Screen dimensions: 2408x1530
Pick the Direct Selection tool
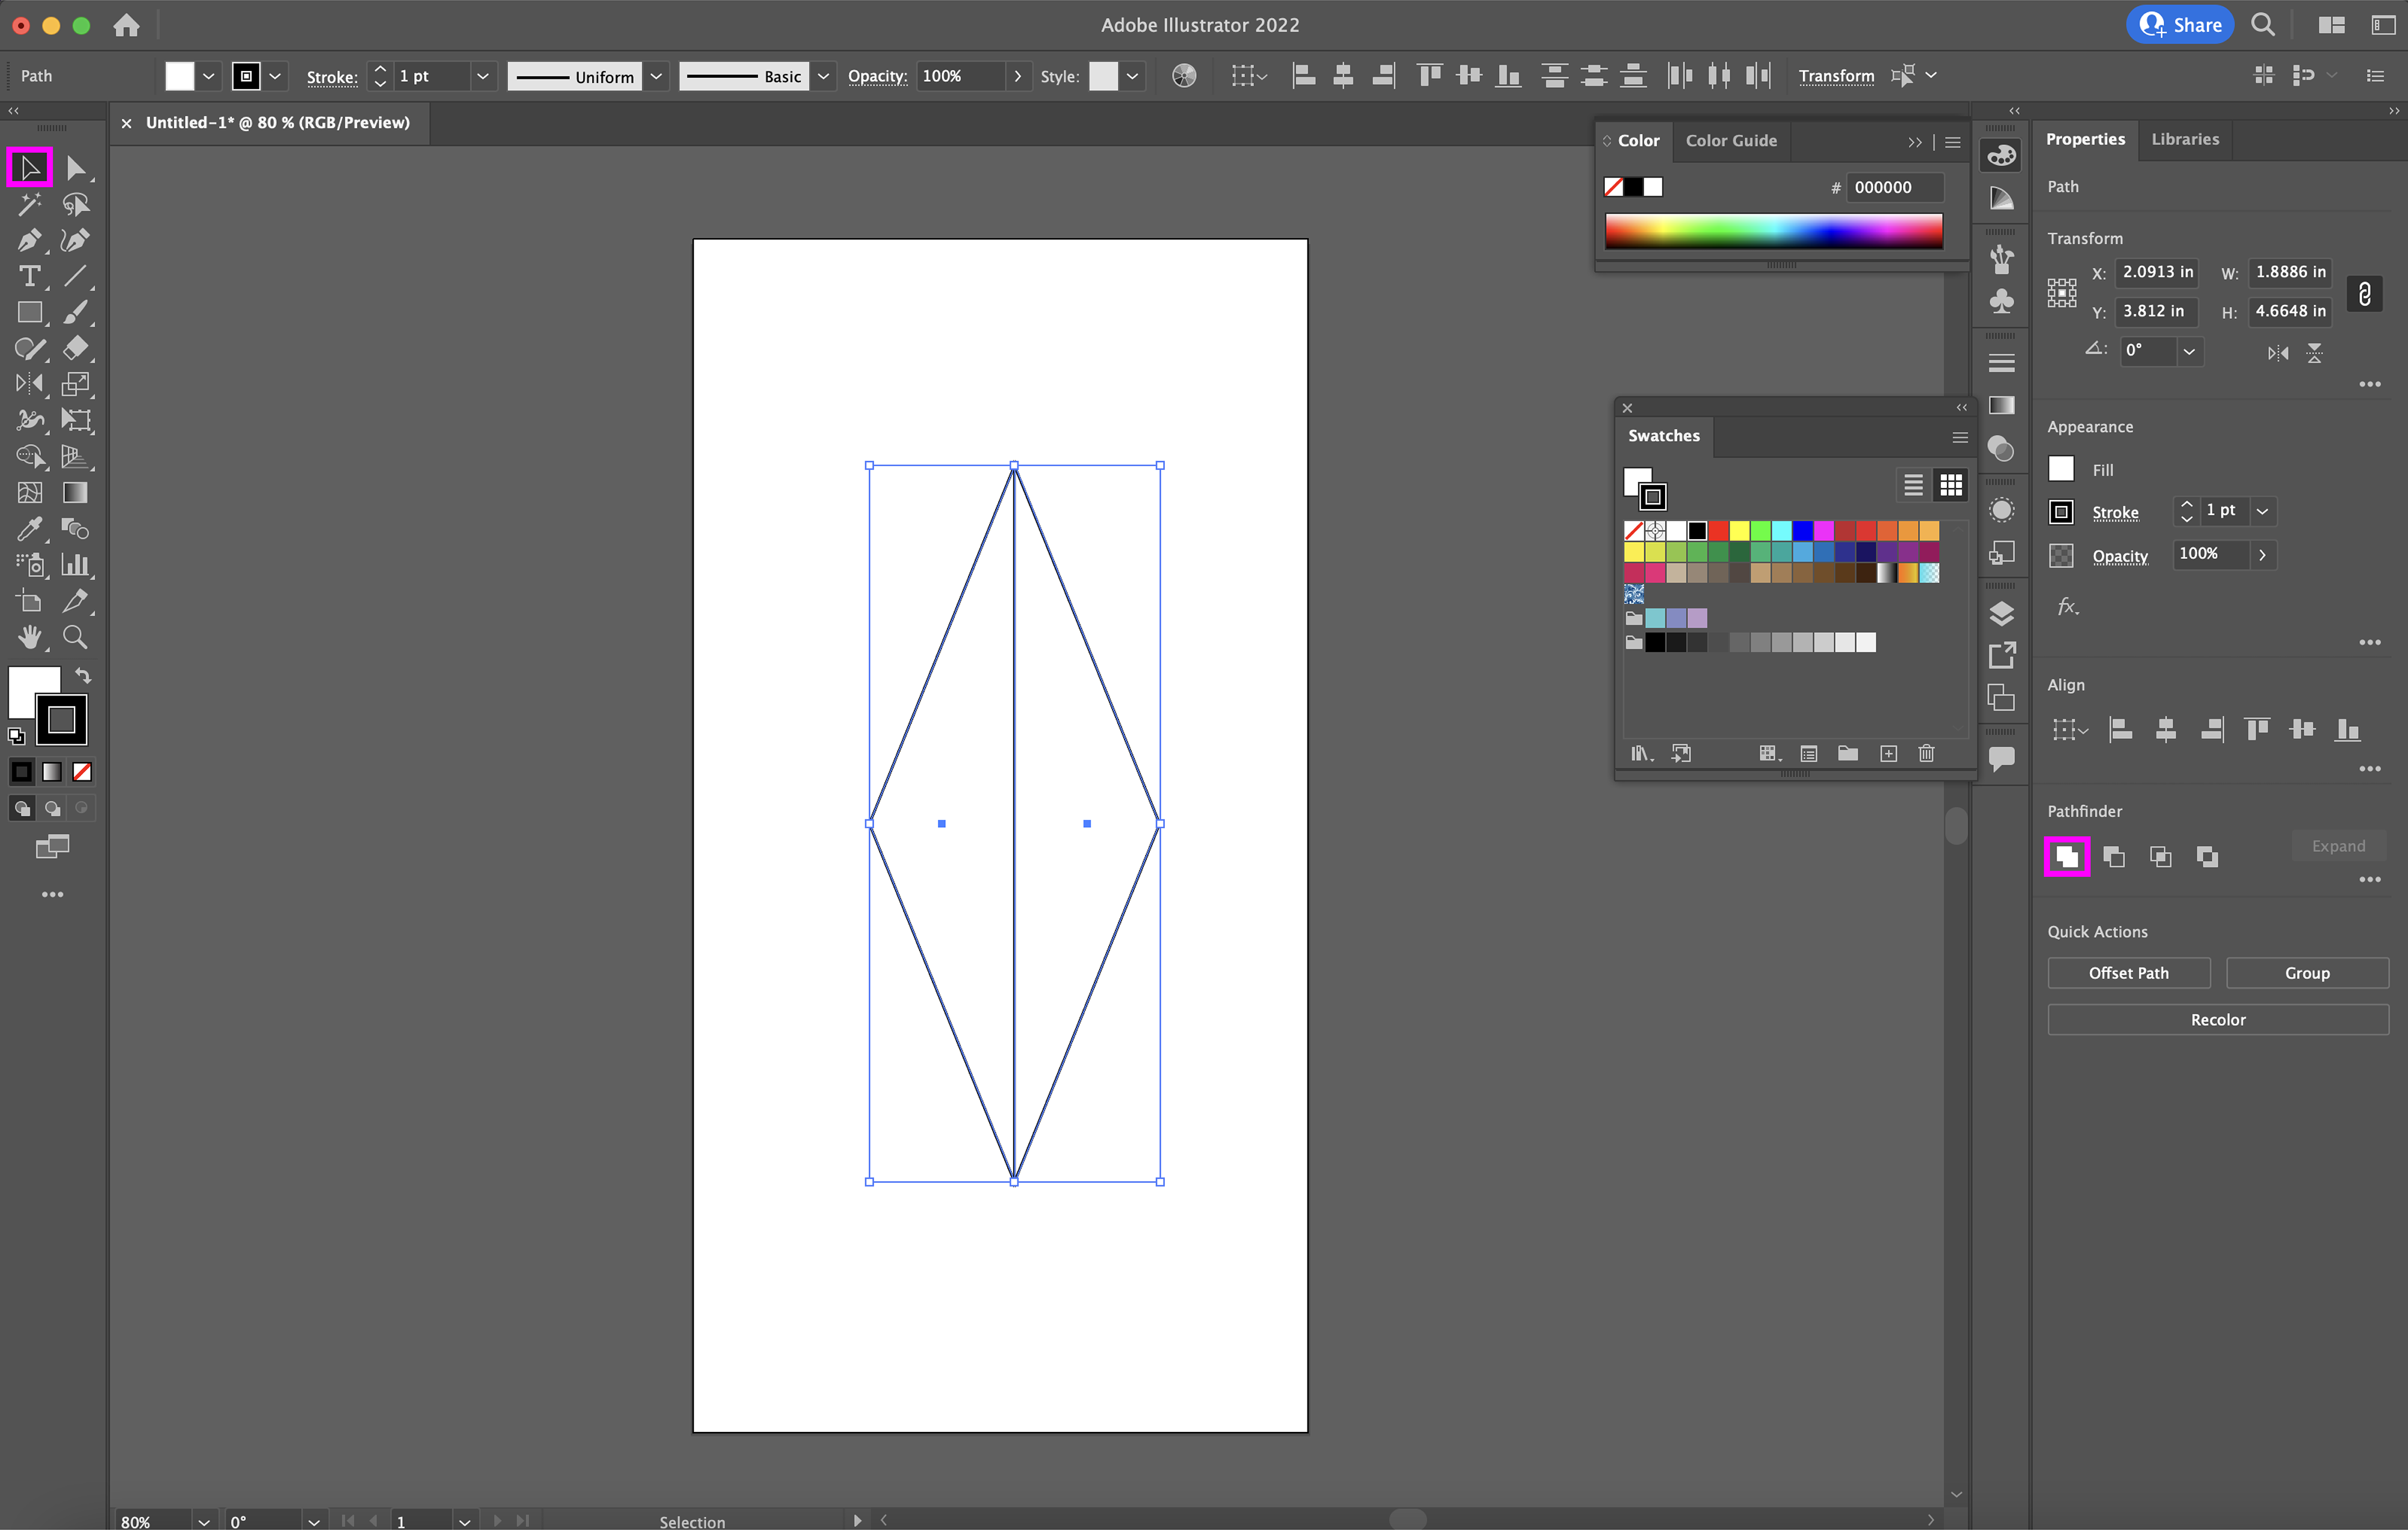coord(76,168)
